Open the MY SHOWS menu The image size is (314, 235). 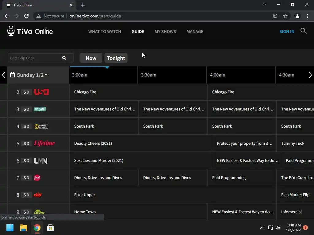tap(165, 32)
